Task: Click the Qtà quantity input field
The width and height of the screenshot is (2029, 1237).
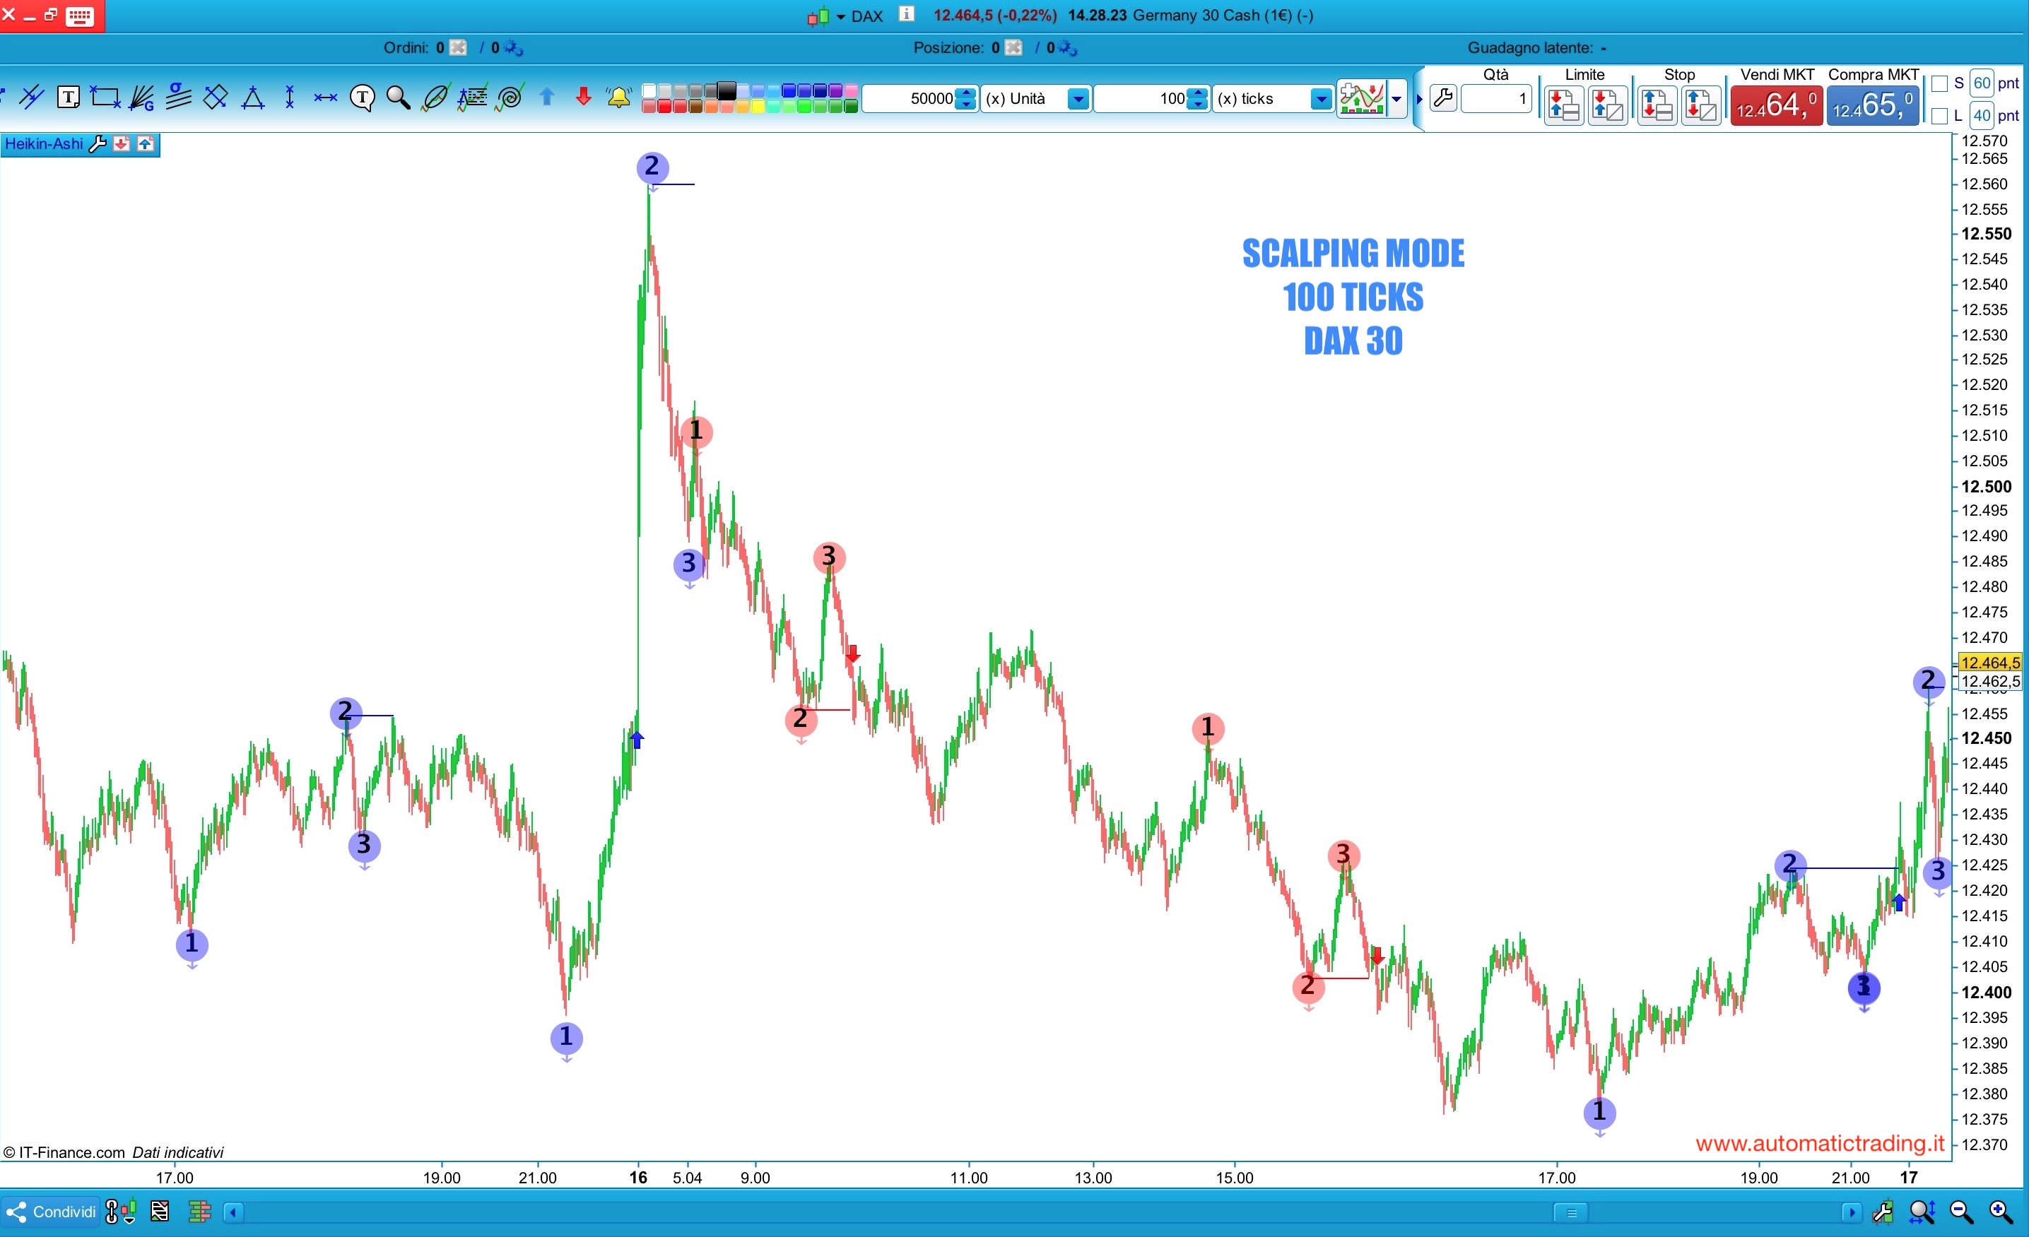Action: [1495, 100]
